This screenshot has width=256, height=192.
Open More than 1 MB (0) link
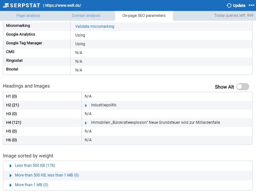31,185
